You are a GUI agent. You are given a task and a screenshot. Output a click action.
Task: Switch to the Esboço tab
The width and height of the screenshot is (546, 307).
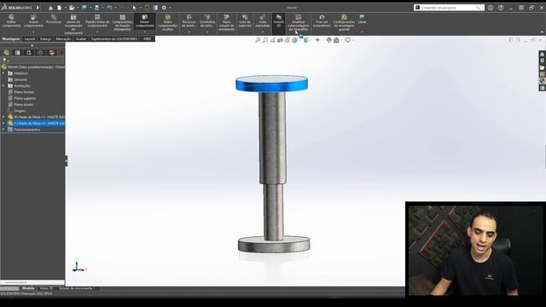tap(45, 39)
